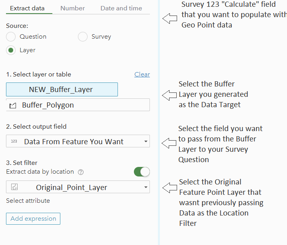
Task: Click the Clear link
Action: [142, 74]
